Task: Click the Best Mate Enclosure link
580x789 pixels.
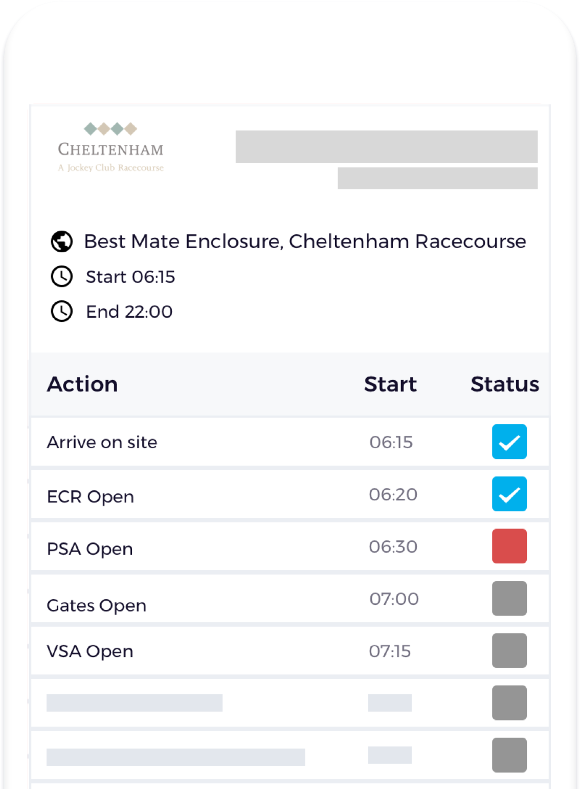Action: coord(305,241)
